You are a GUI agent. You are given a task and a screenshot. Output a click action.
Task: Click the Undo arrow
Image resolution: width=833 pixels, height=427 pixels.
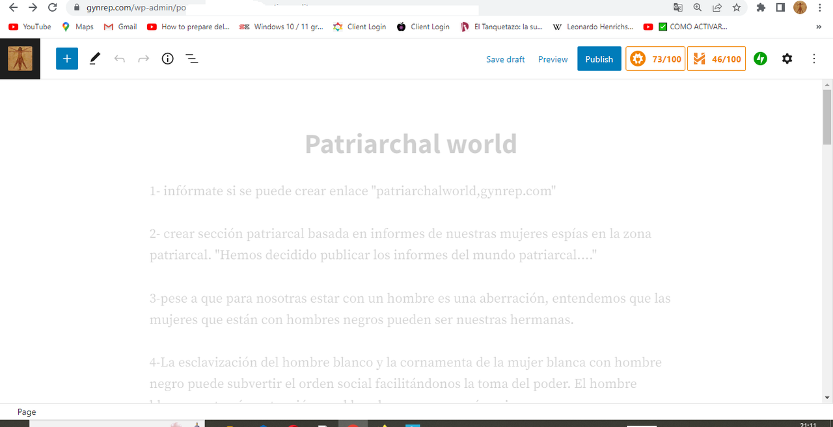coord(120,59)
